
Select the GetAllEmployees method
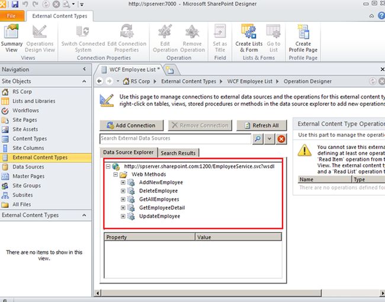coord(159,199)
